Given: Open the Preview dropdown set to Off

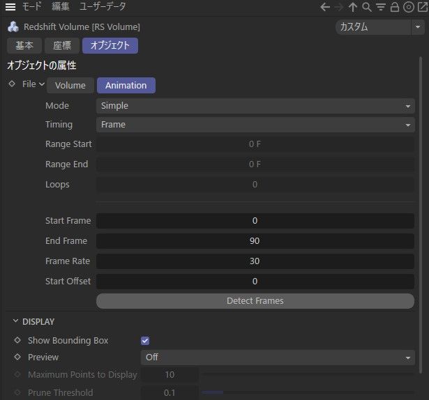Looking at the screenshot, I should [278, 357].
